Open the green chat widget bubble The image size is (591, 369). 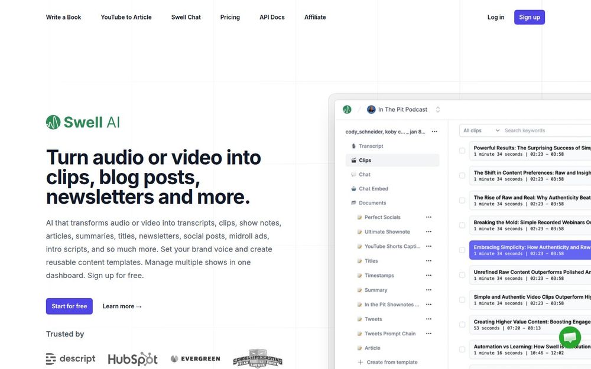[x=570, y=337]
